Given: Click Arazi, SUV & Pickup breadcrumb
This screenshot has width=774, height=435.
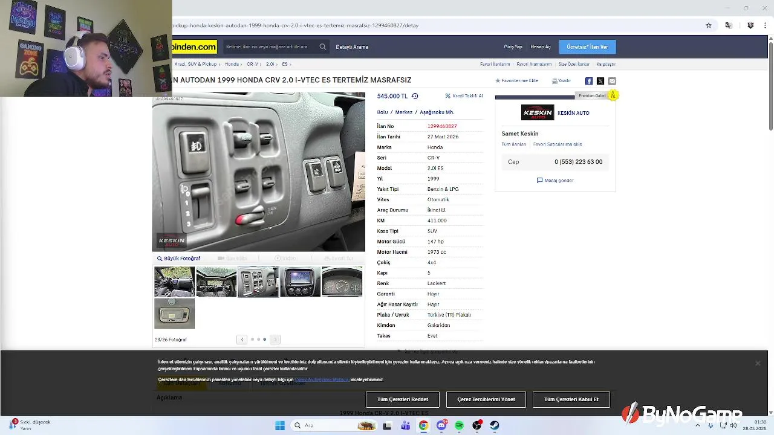Looking at the screenshot, I should [x=195, y=64].
